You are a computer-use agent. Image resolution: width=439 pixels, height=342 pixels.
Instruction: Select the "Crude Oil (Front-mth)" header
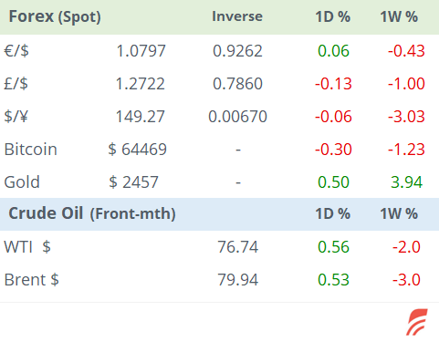click(92, 213)
